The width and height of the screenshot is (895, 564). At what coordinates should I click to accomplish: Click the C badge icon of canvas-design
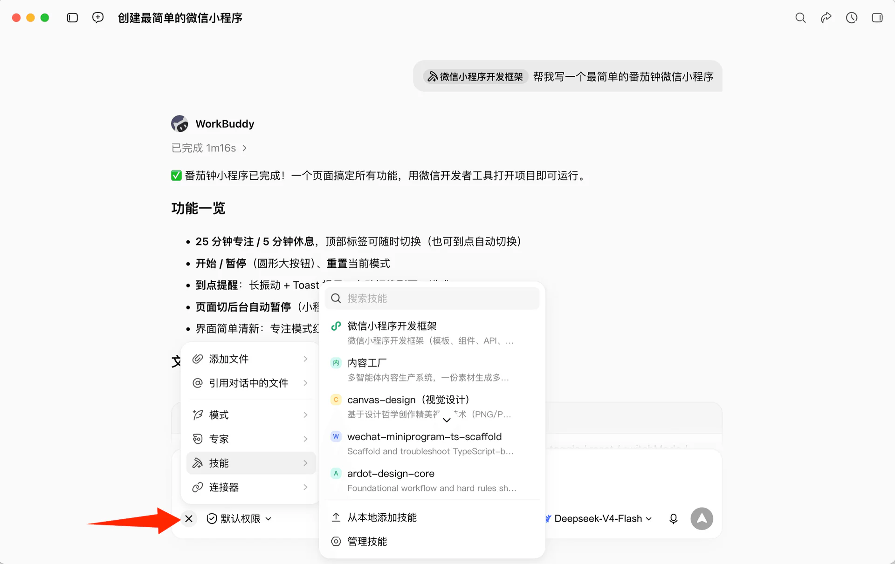pyautogui.click(x=336, y=400)
